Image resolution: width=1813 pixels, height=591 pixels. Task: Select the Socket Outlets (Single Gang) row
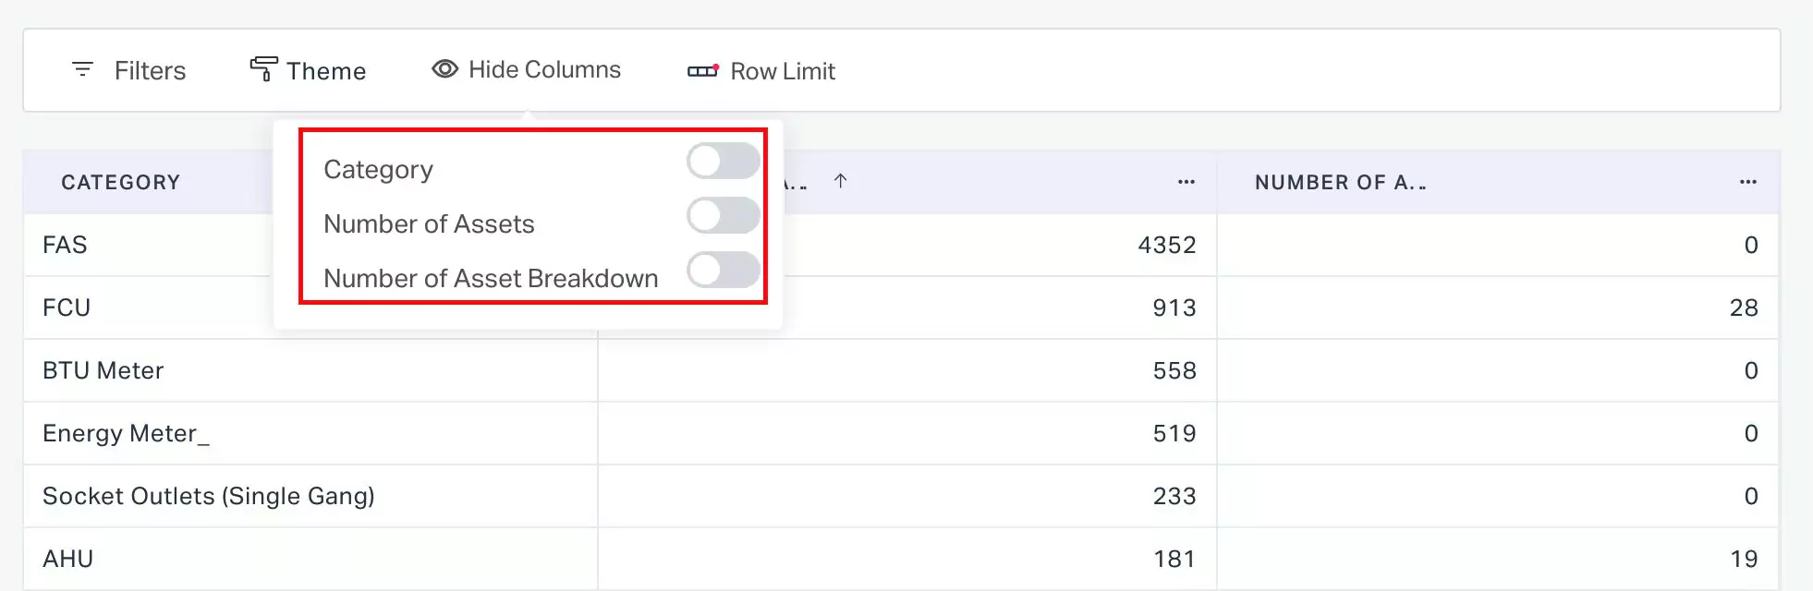point(901,496)
